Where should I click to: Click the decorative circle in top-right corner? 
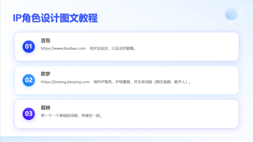point(232,14)
